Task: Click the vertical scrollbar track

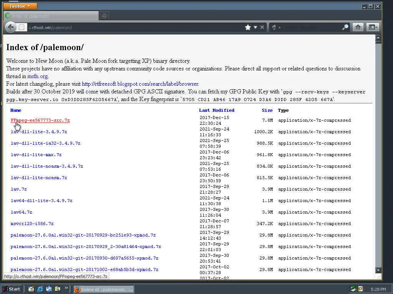Action: click(x=378, y=155)
